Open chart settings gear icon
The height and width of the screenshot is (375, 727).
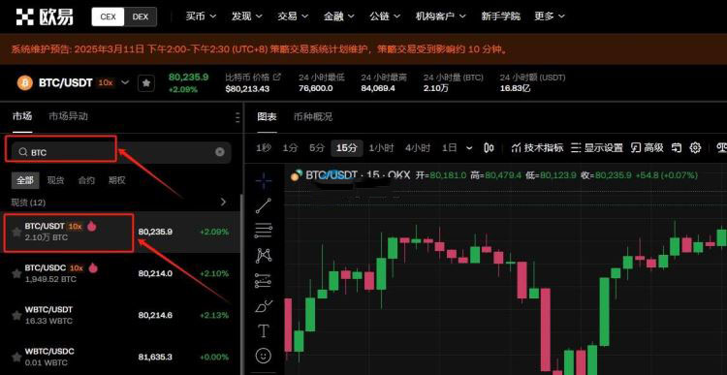(x=695, y=148)
